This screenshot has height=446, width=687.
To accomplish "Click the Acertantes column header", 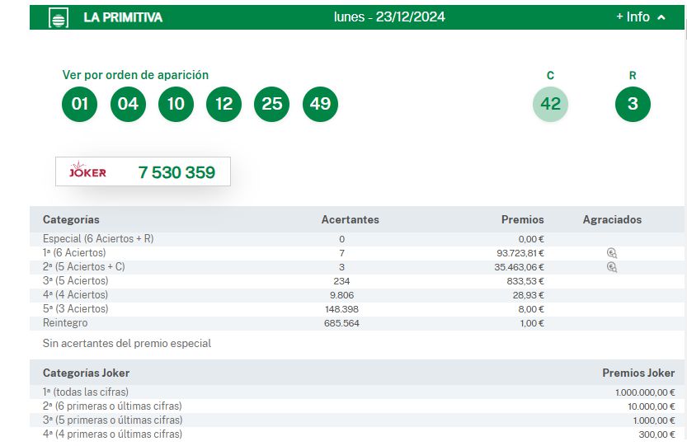I will tap(350, 219).
